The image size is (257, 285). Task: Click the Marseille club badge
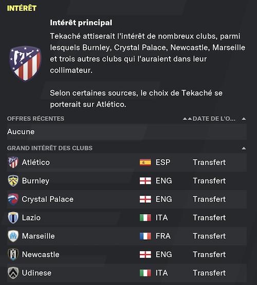13,236
